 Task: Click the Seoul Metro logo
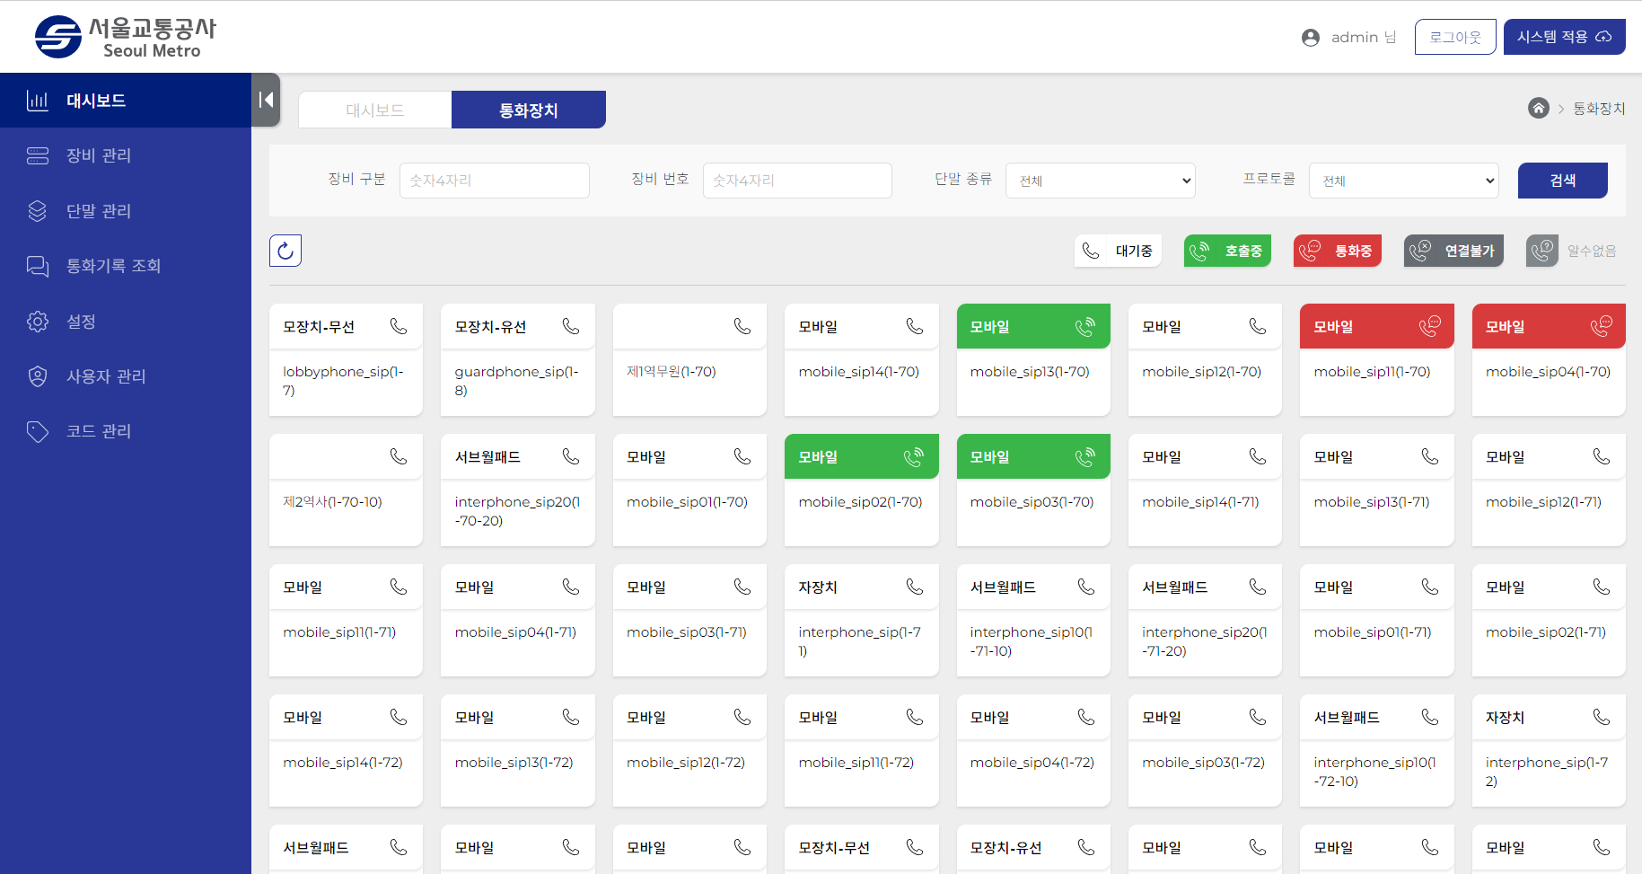coord(126,37)
